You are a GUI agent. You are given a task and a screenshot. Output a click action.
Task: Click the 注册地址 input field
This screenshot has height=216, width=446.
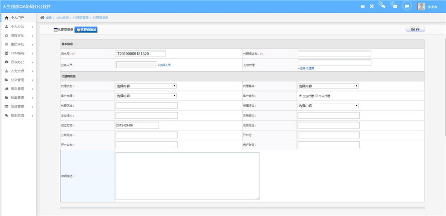[x=329, y=125]
